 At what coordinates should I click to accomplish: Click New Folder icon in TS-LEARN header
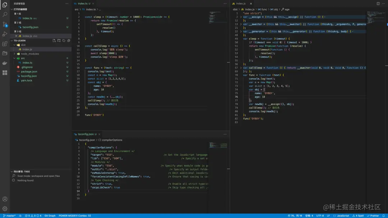(x=59, y=41)
